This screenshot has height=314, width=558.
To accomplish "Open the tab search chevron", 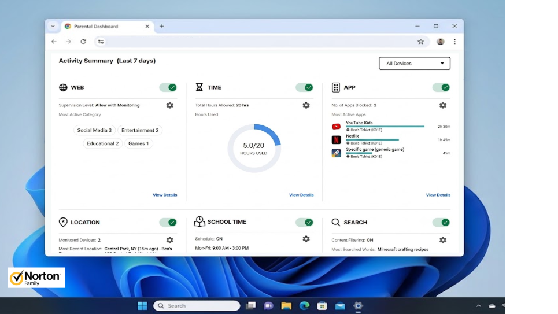I will click(x=53, y=27).
